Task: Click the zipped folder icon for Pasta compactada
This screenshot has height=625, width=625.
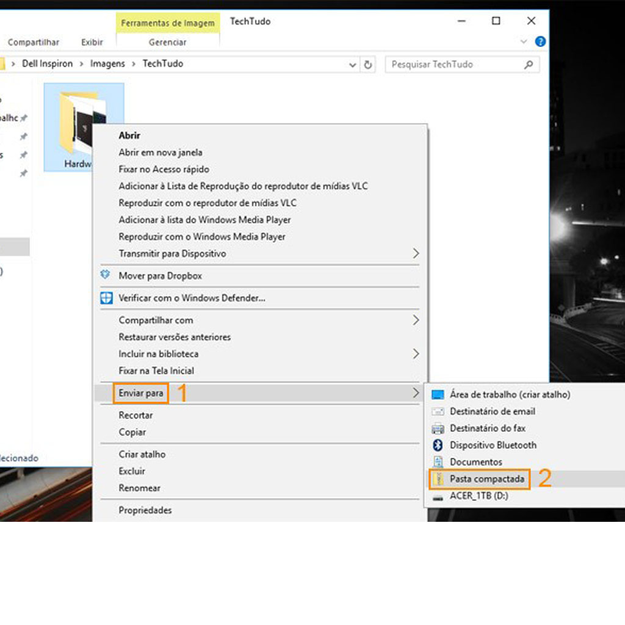Action: [437, 479]
